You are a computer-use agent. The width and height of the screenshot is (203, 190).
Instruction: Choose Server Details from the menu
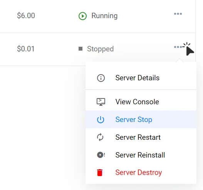(x=141, y=78)
